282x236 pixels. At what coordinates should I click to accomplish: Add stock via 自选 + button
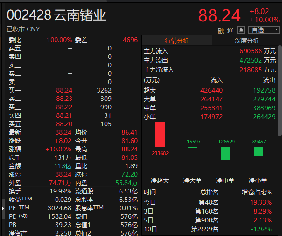[x=261, y=30]
